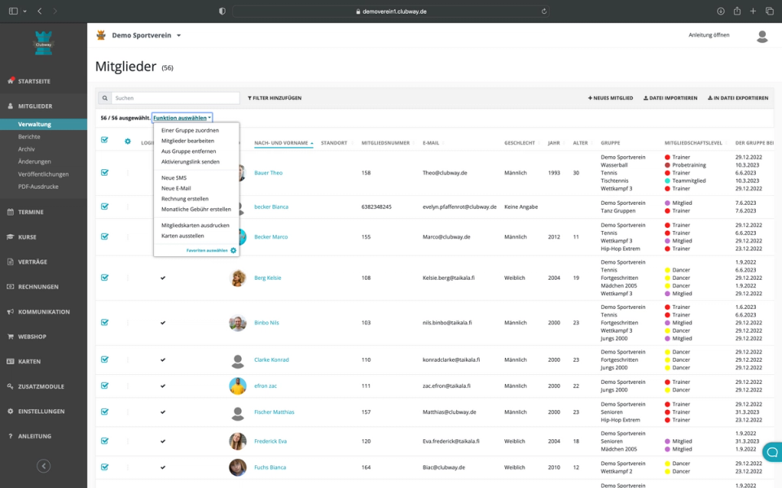The image size is (782, 488).
Task: Click the Zusatzmodule key icon
Action: pos(11,386)
